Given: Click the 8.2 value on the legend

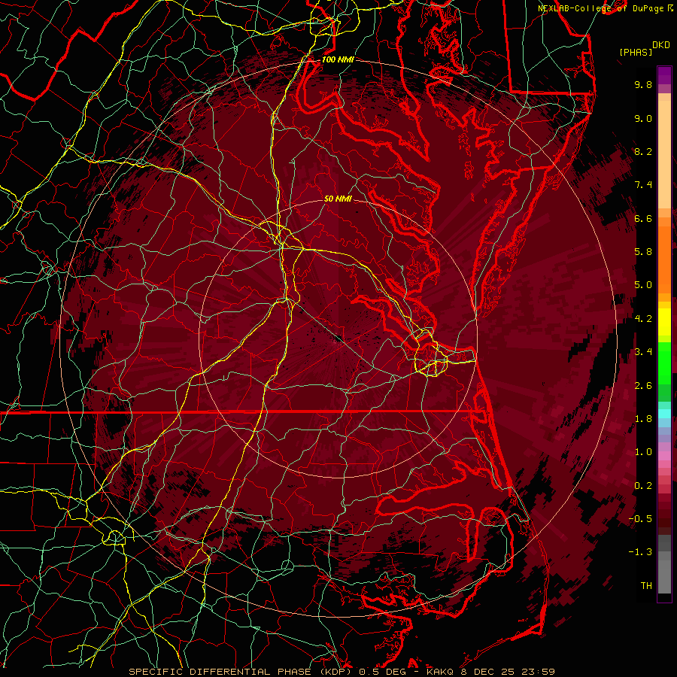Looking at the screenshot, I should click(643, 151).
